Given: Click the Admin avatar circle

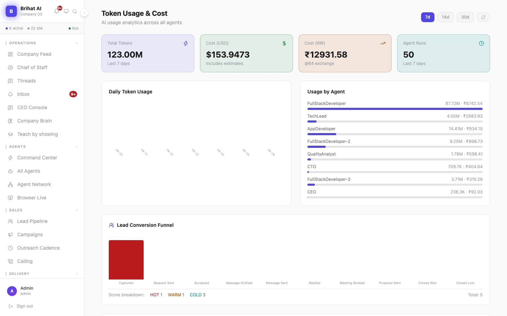Looking at the screenshot, I should tap(12, 291).
